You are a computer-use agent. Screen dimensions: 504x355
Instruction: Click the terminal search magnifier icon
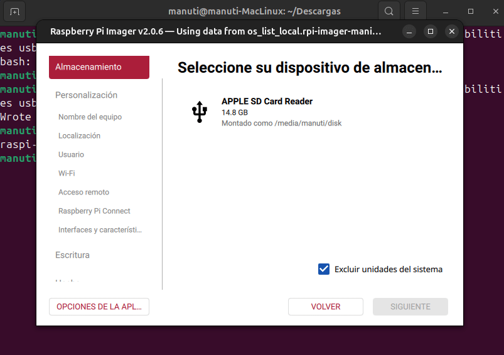coord(389,11)
